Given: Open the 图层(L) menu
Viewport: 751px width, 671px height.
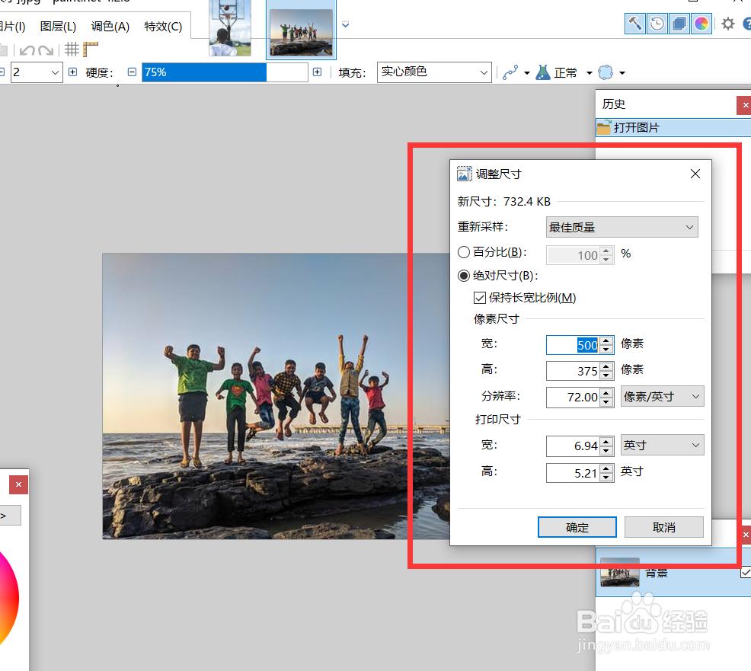Looking at the screenshot, I should coord(58,27).
